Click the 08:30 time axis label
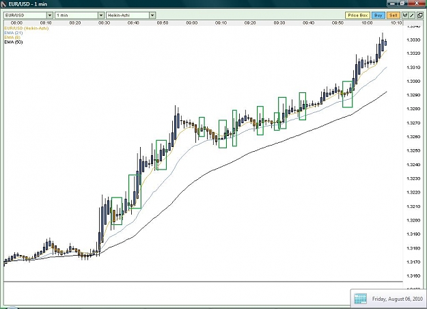Image resolution: width=427 pixels, height=309 pixels. [104, 23]
